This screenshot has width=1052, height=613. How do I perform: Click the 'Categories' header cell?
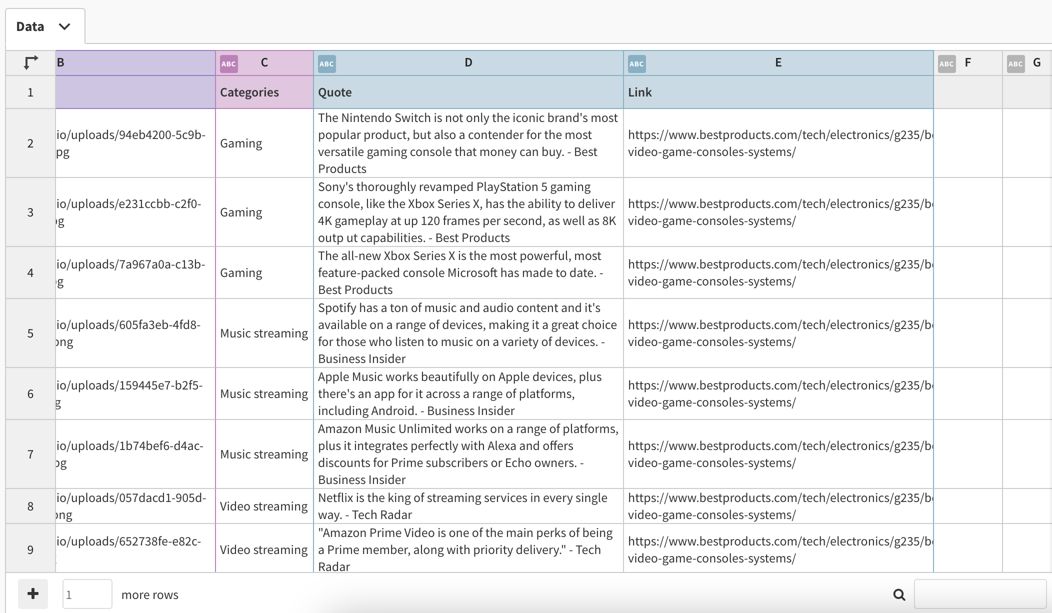pyautogui.click(x=264, y=92)
